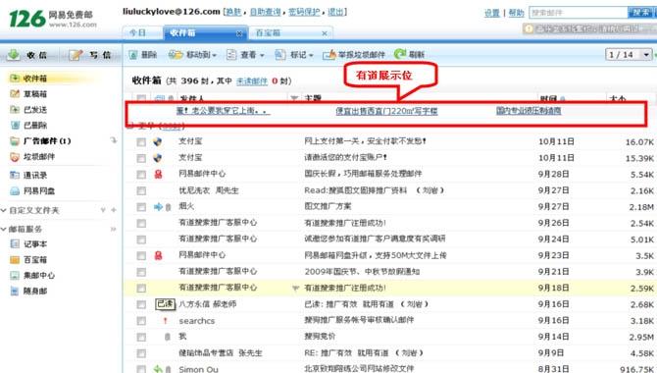
Task: Click red exclamation mark on searchcs email
Action: pos(165,321)
